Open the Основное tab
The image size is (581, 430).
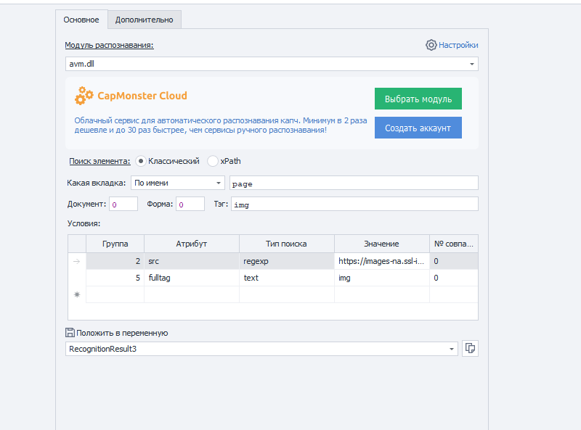pyautogui.click(x=81, y=20)
